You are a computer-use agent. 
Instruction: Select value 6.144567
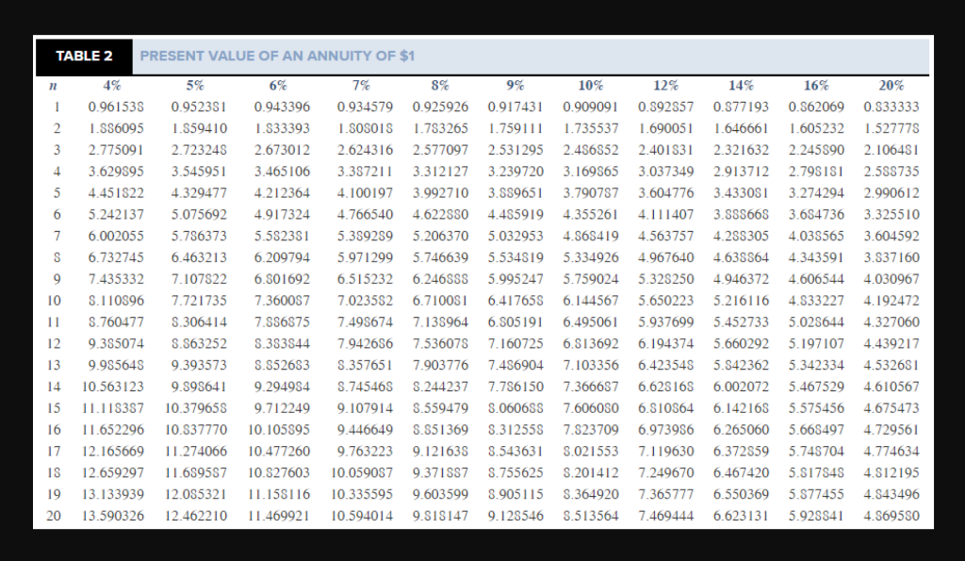pyautogui.click(x=591, y=301)
